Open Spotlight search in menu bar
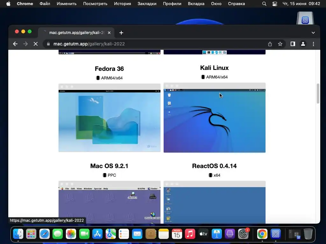 pos(264,4)
